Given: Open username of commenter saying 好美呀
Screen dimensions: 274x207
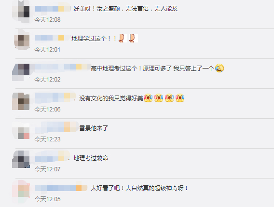Looking at the screenshot, I should coord(53,9).
